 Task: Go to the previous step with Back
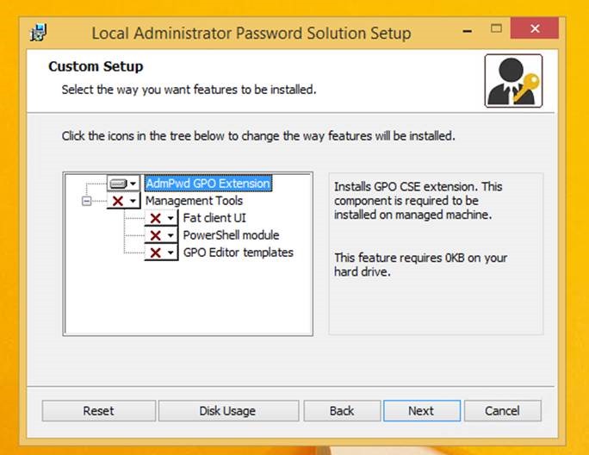[x=342, y=411]
